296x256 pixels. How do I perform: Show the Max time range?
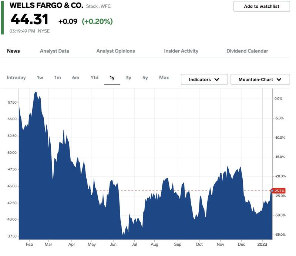point(164,77)
